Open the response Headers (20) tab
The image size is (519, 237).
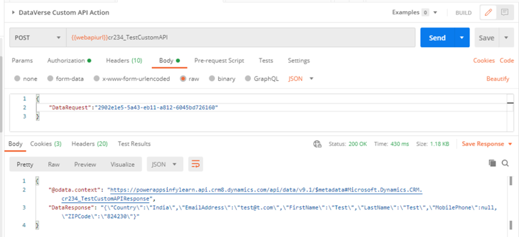tap(90, 144)
